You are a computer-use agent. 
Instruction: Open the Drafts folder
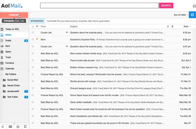[x=8, y=40]
